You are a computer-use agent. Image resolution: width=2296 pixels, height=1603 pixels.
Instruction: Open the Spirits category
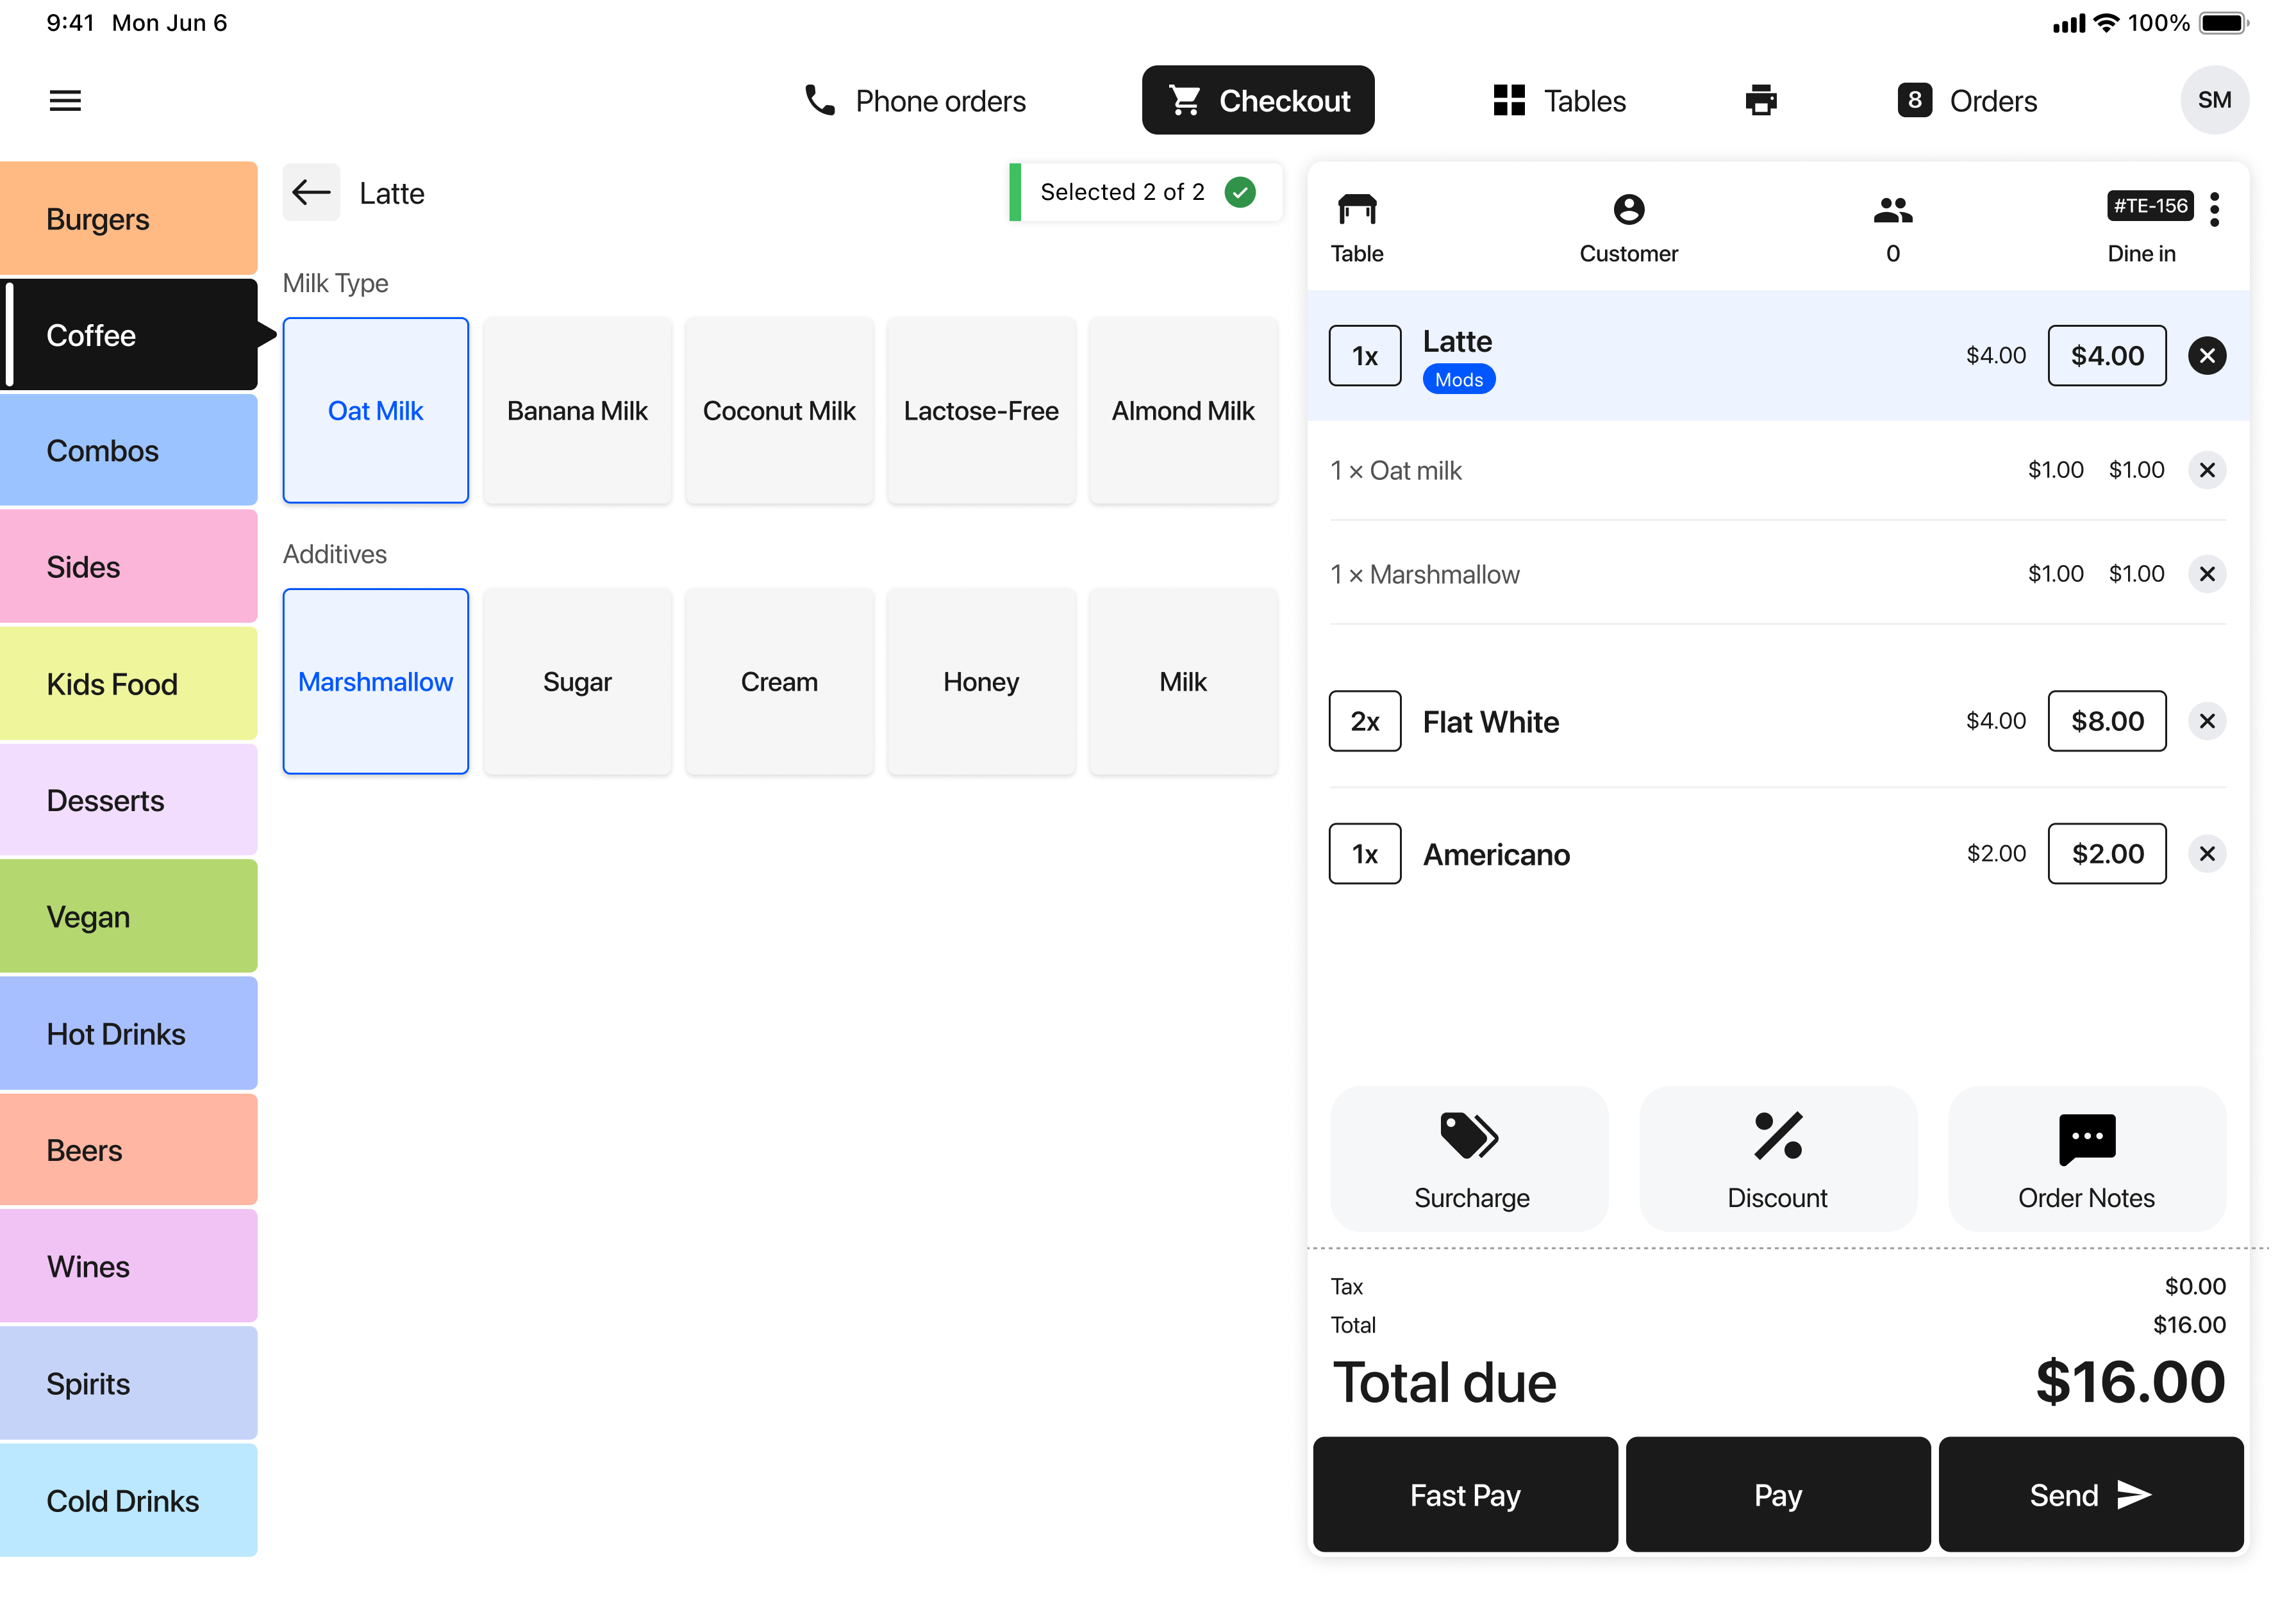click(x=129, y=1383)
